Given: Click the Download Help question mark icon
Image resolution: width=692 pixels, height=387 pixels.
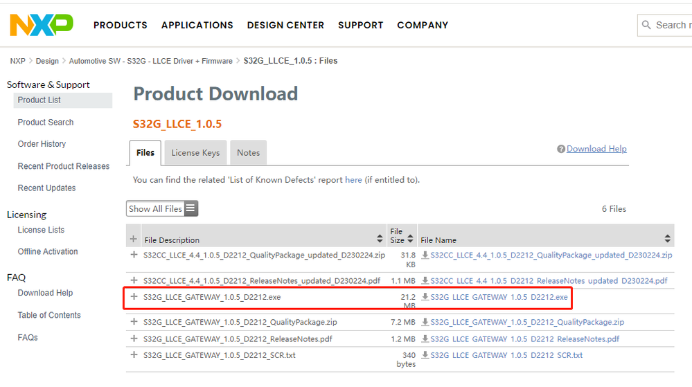Looking at the screenshot, I should (x=561, y=149).
